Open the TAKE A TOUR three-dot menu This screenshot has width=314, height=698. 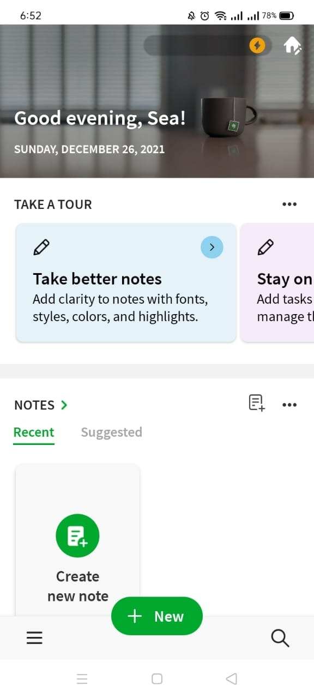pyautogui.click(x=289, y=204)
